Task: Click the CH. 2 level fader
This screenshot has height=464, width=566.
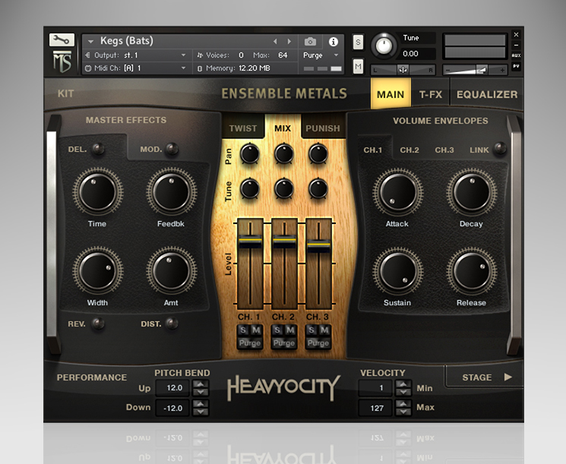Action: [x=284, y=241]
